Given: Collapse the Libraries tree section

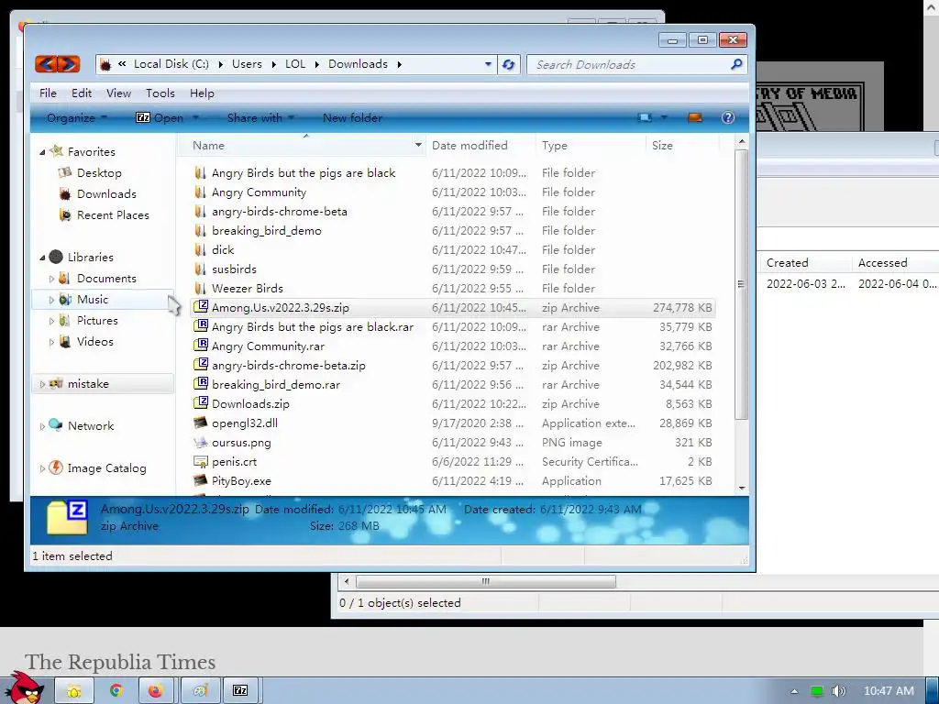Looking at the screenshot, I should pos(42,258).
